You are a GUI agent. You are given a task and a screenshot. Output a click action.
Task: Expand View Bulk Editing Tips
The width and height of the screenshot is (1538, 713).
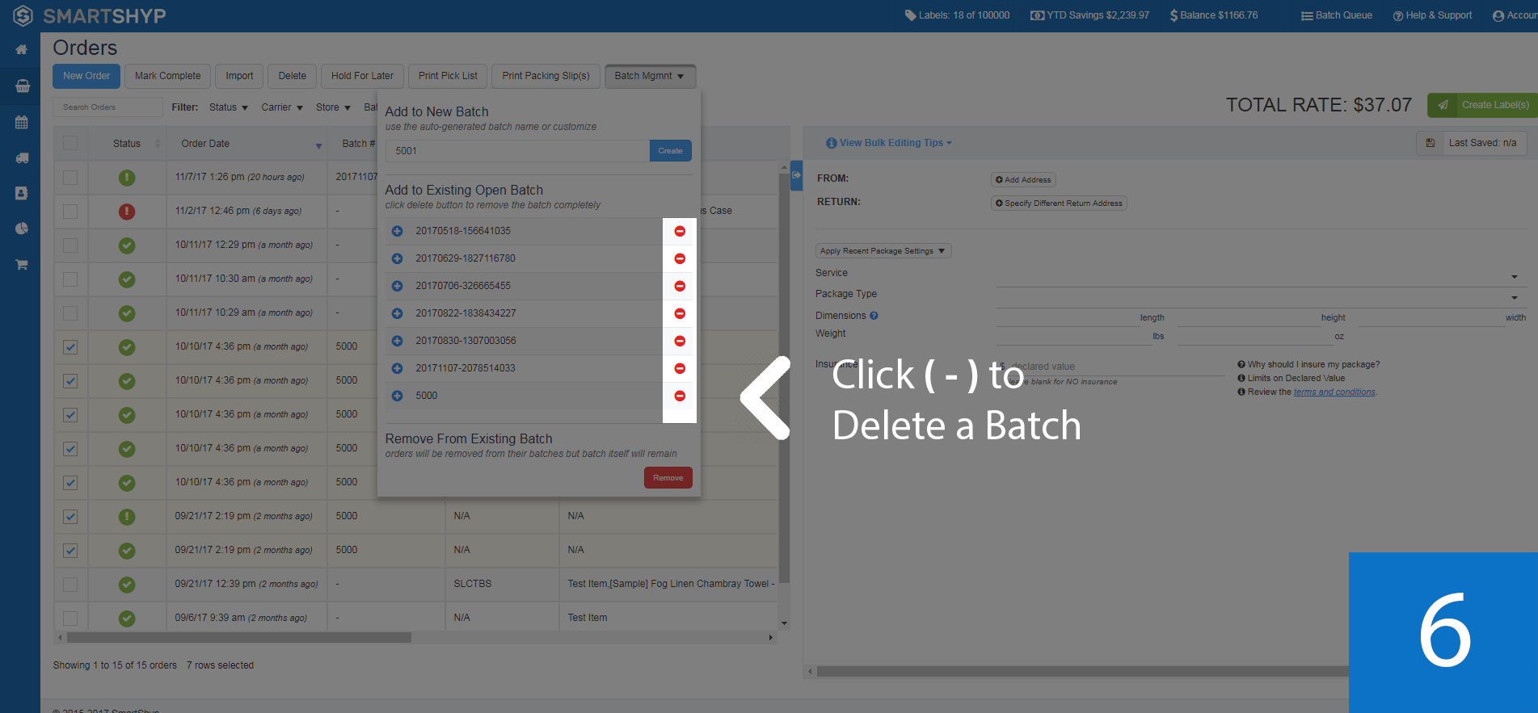coord(889,143)
